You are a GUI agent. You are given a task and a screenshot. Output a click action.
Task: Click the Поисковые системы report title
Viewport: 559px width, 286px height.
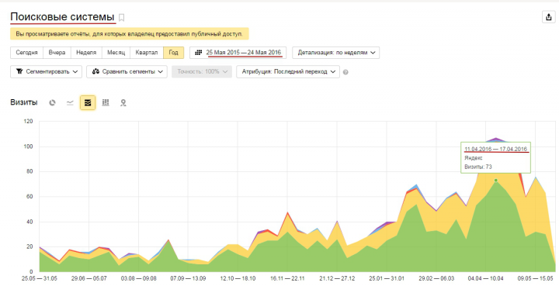click(62, 17)
